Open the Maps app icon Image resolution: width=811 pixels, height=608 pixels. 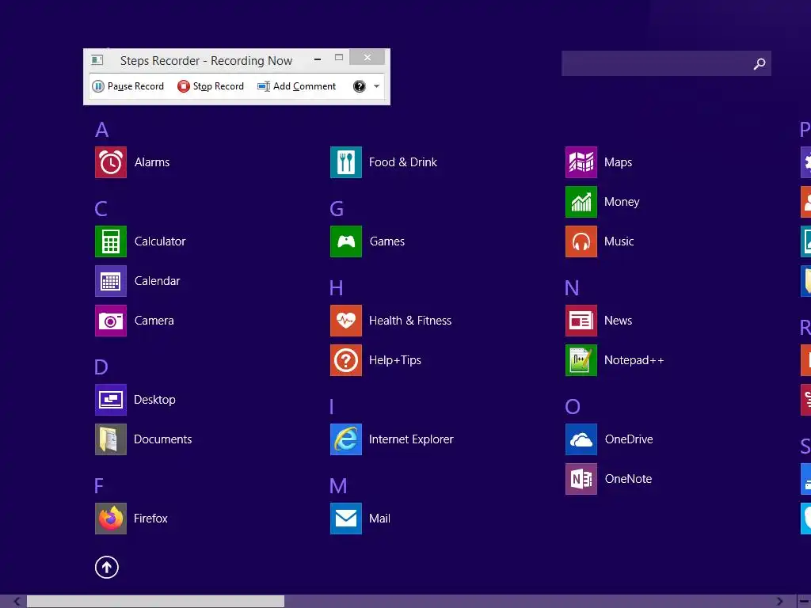[581, 162]
